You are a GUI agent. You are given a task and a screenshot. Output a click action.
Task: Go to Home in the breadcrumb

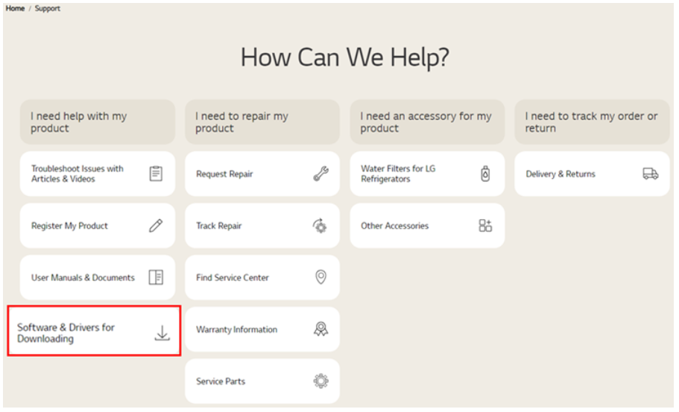click(15, 8)
